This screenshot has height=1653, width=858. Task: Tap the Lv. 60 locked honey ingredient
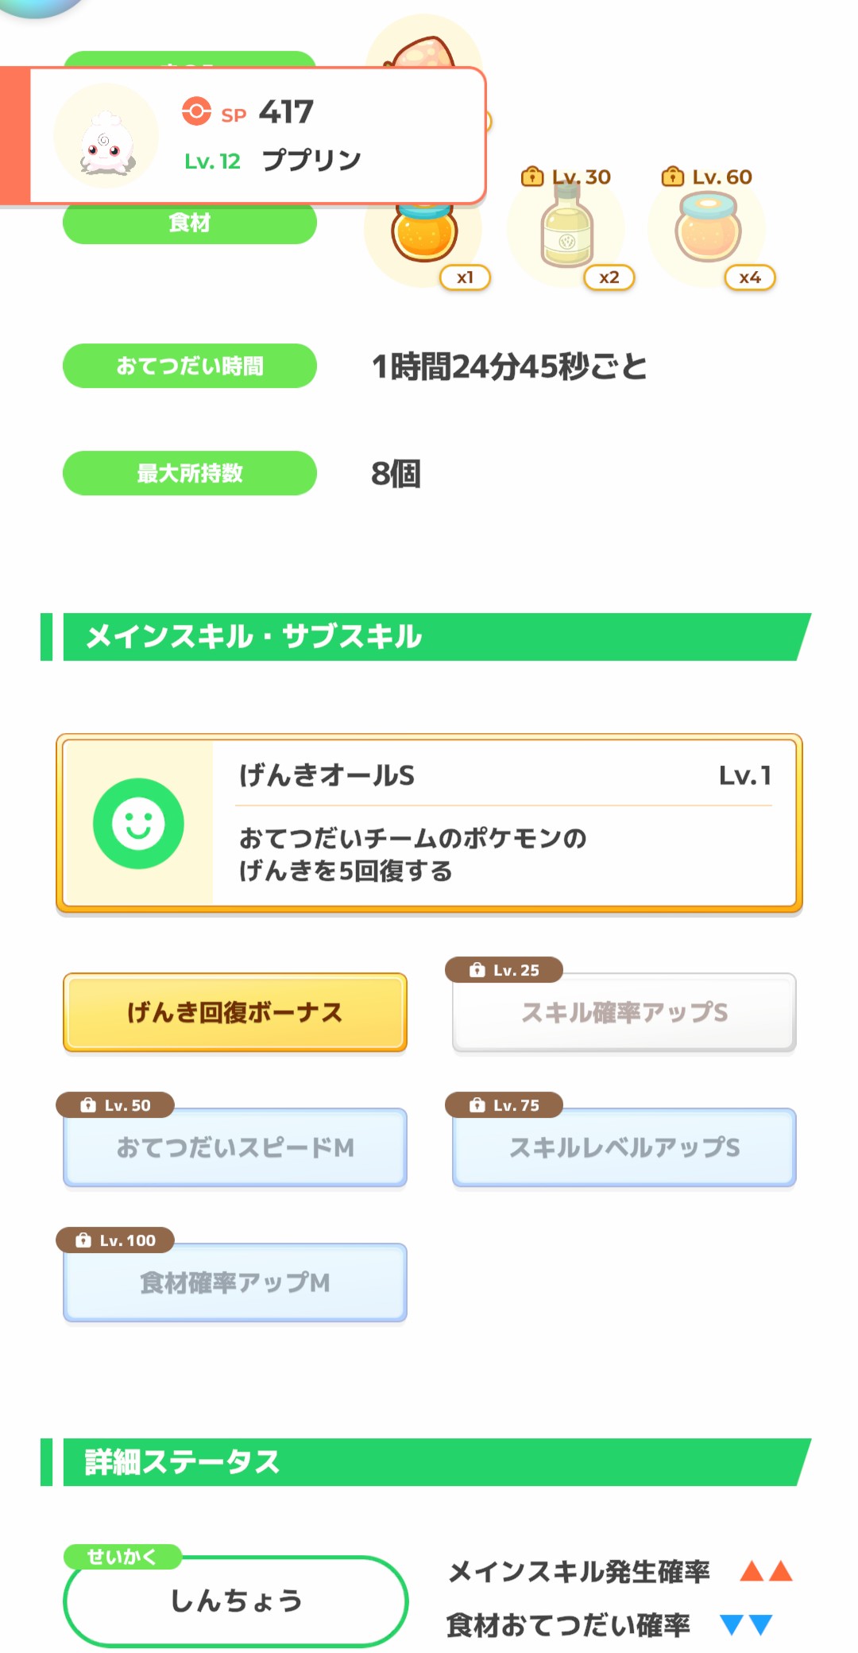pos(708,231)
